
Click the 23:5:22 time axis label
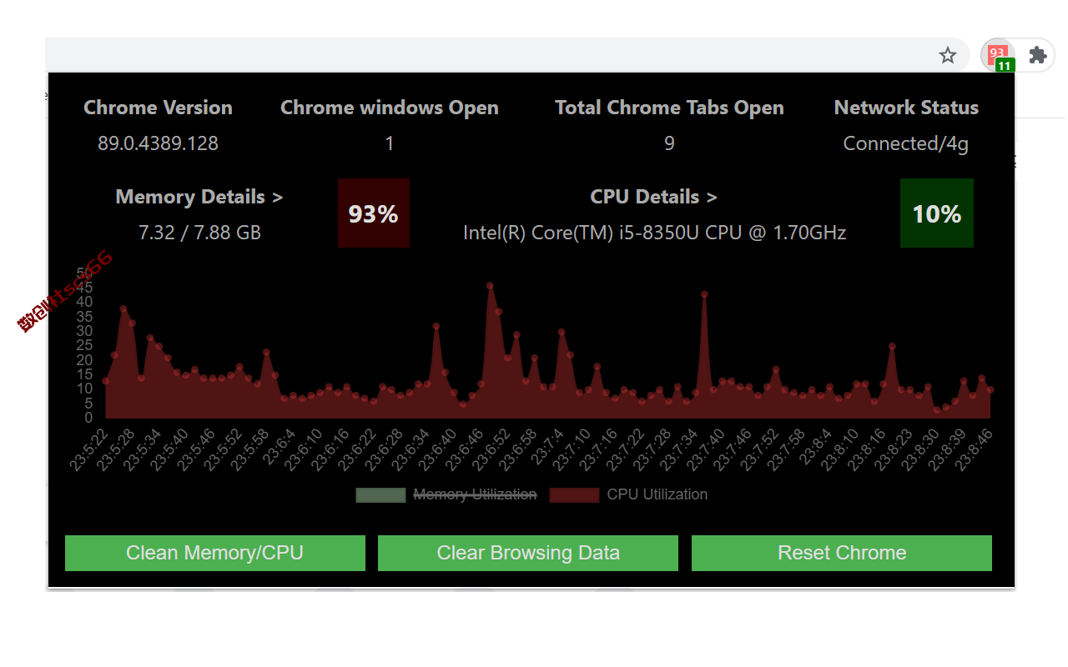point(89,451)
